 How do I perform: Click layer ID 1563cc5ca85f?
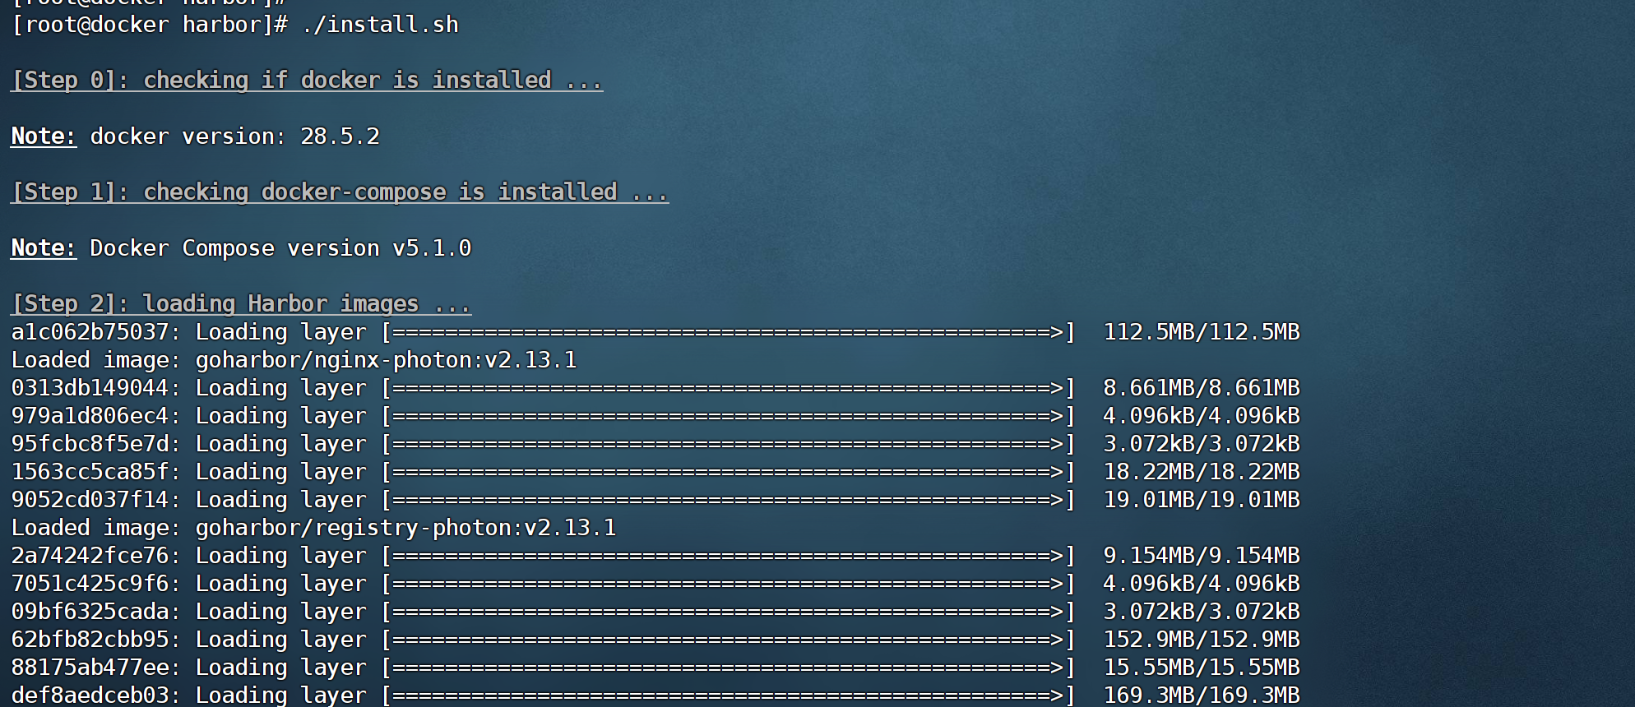tap(90, 472)
